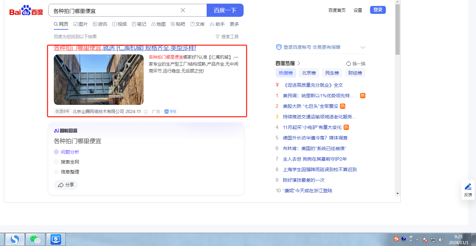Select the 问题分析 step
The image size is (476, 246).
coord(66,152)
